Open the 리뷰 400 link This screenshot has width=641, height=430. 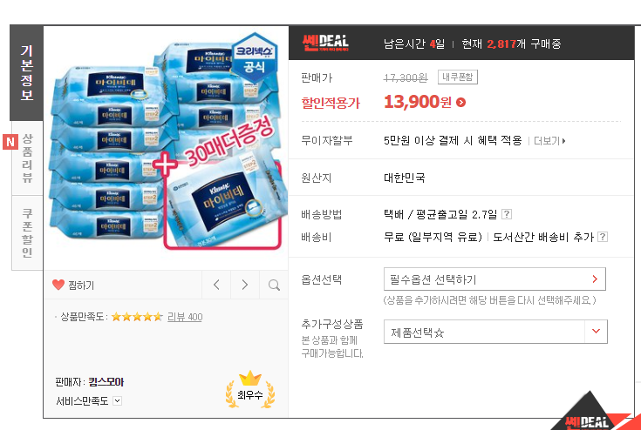185,317
